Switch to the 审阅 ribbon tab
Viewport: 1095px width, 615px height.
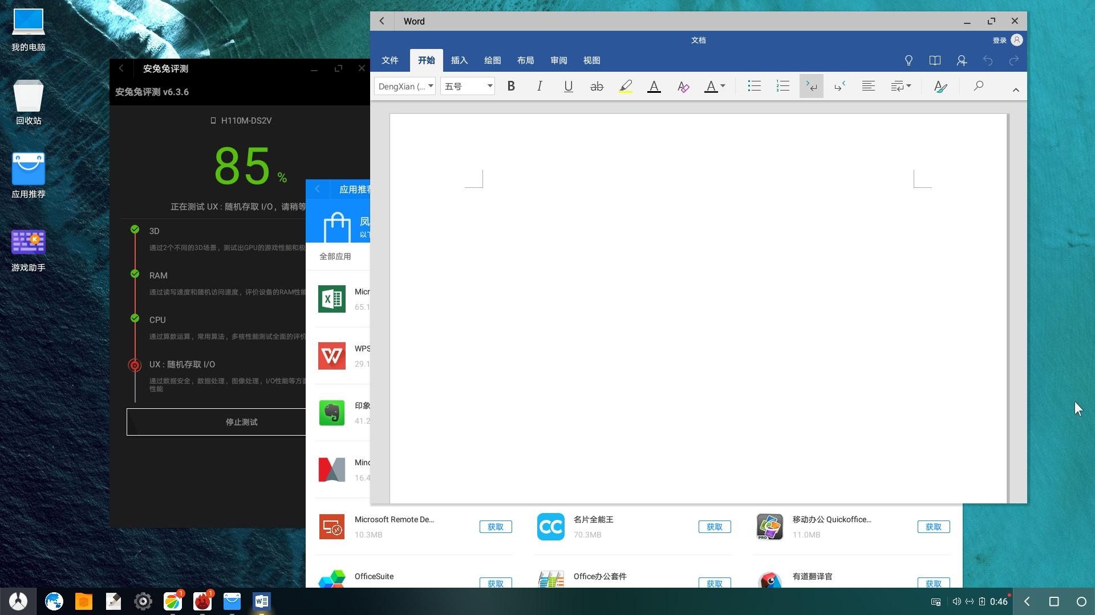pos(558,60)
